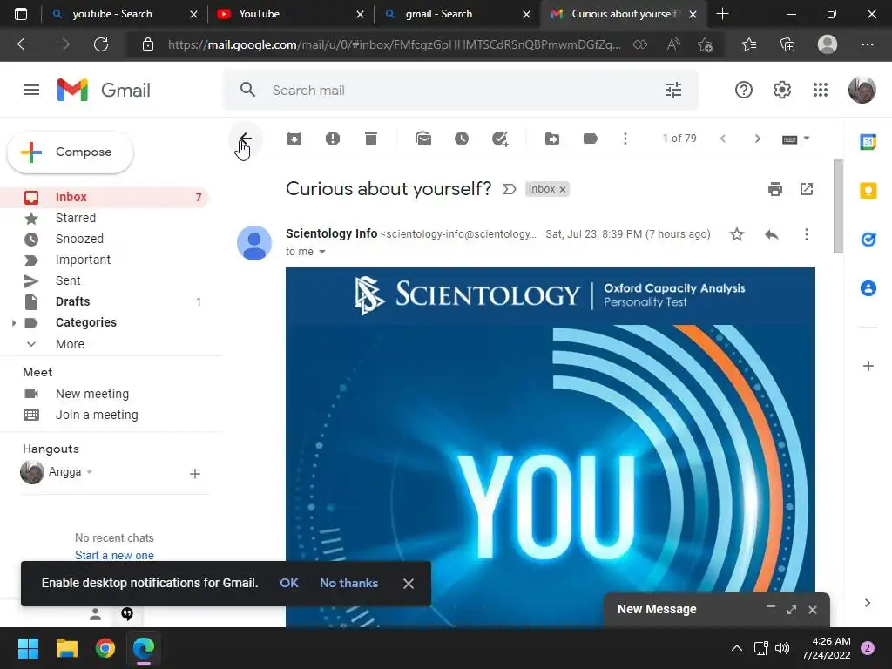Screen dimensions: 892x669
Task: Start a new Hangouts chat with plus
Action: tap(194, 473)
